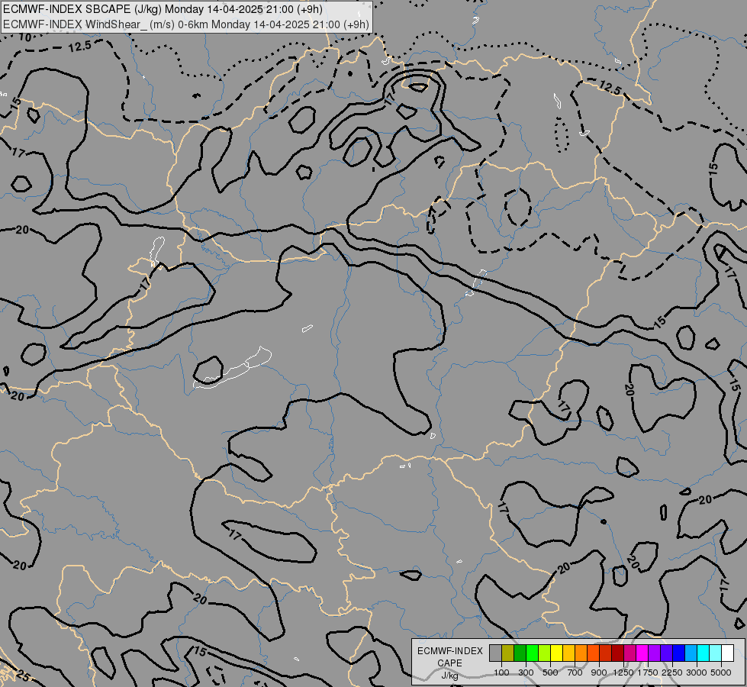Click the contour label 10 under the header
Image resolution: width=747 pixels, height=687 pixels.
pyautogui.click(x=25, y=37)
